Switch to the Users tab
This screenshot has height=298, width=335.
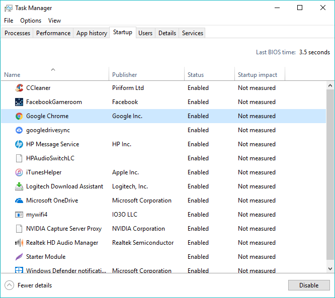(145, 33)
